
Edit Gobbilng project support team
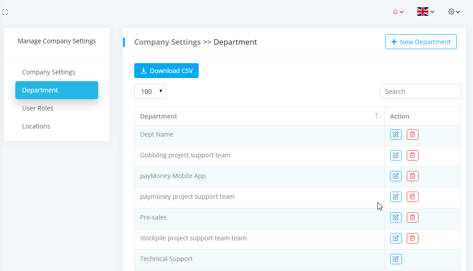click(396, 156)
